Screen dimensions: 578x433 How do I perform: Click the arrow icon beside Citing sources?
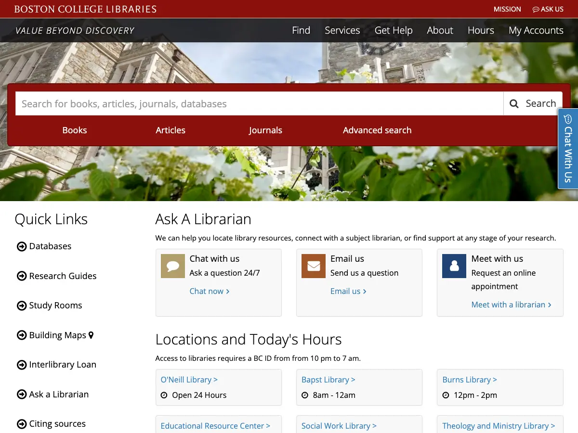pyautogui.click(x=22, y=424)
